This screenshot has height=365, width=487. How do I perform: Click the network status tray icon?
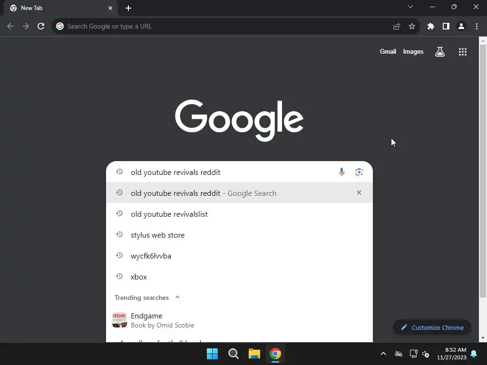[413, 354]
